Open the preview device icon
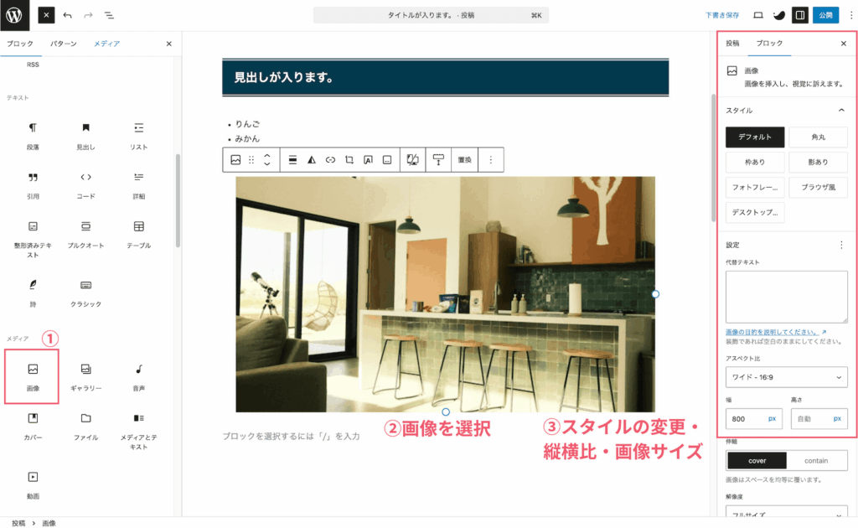The width and height of the screenshot is (858, 528). click(757, 15)
